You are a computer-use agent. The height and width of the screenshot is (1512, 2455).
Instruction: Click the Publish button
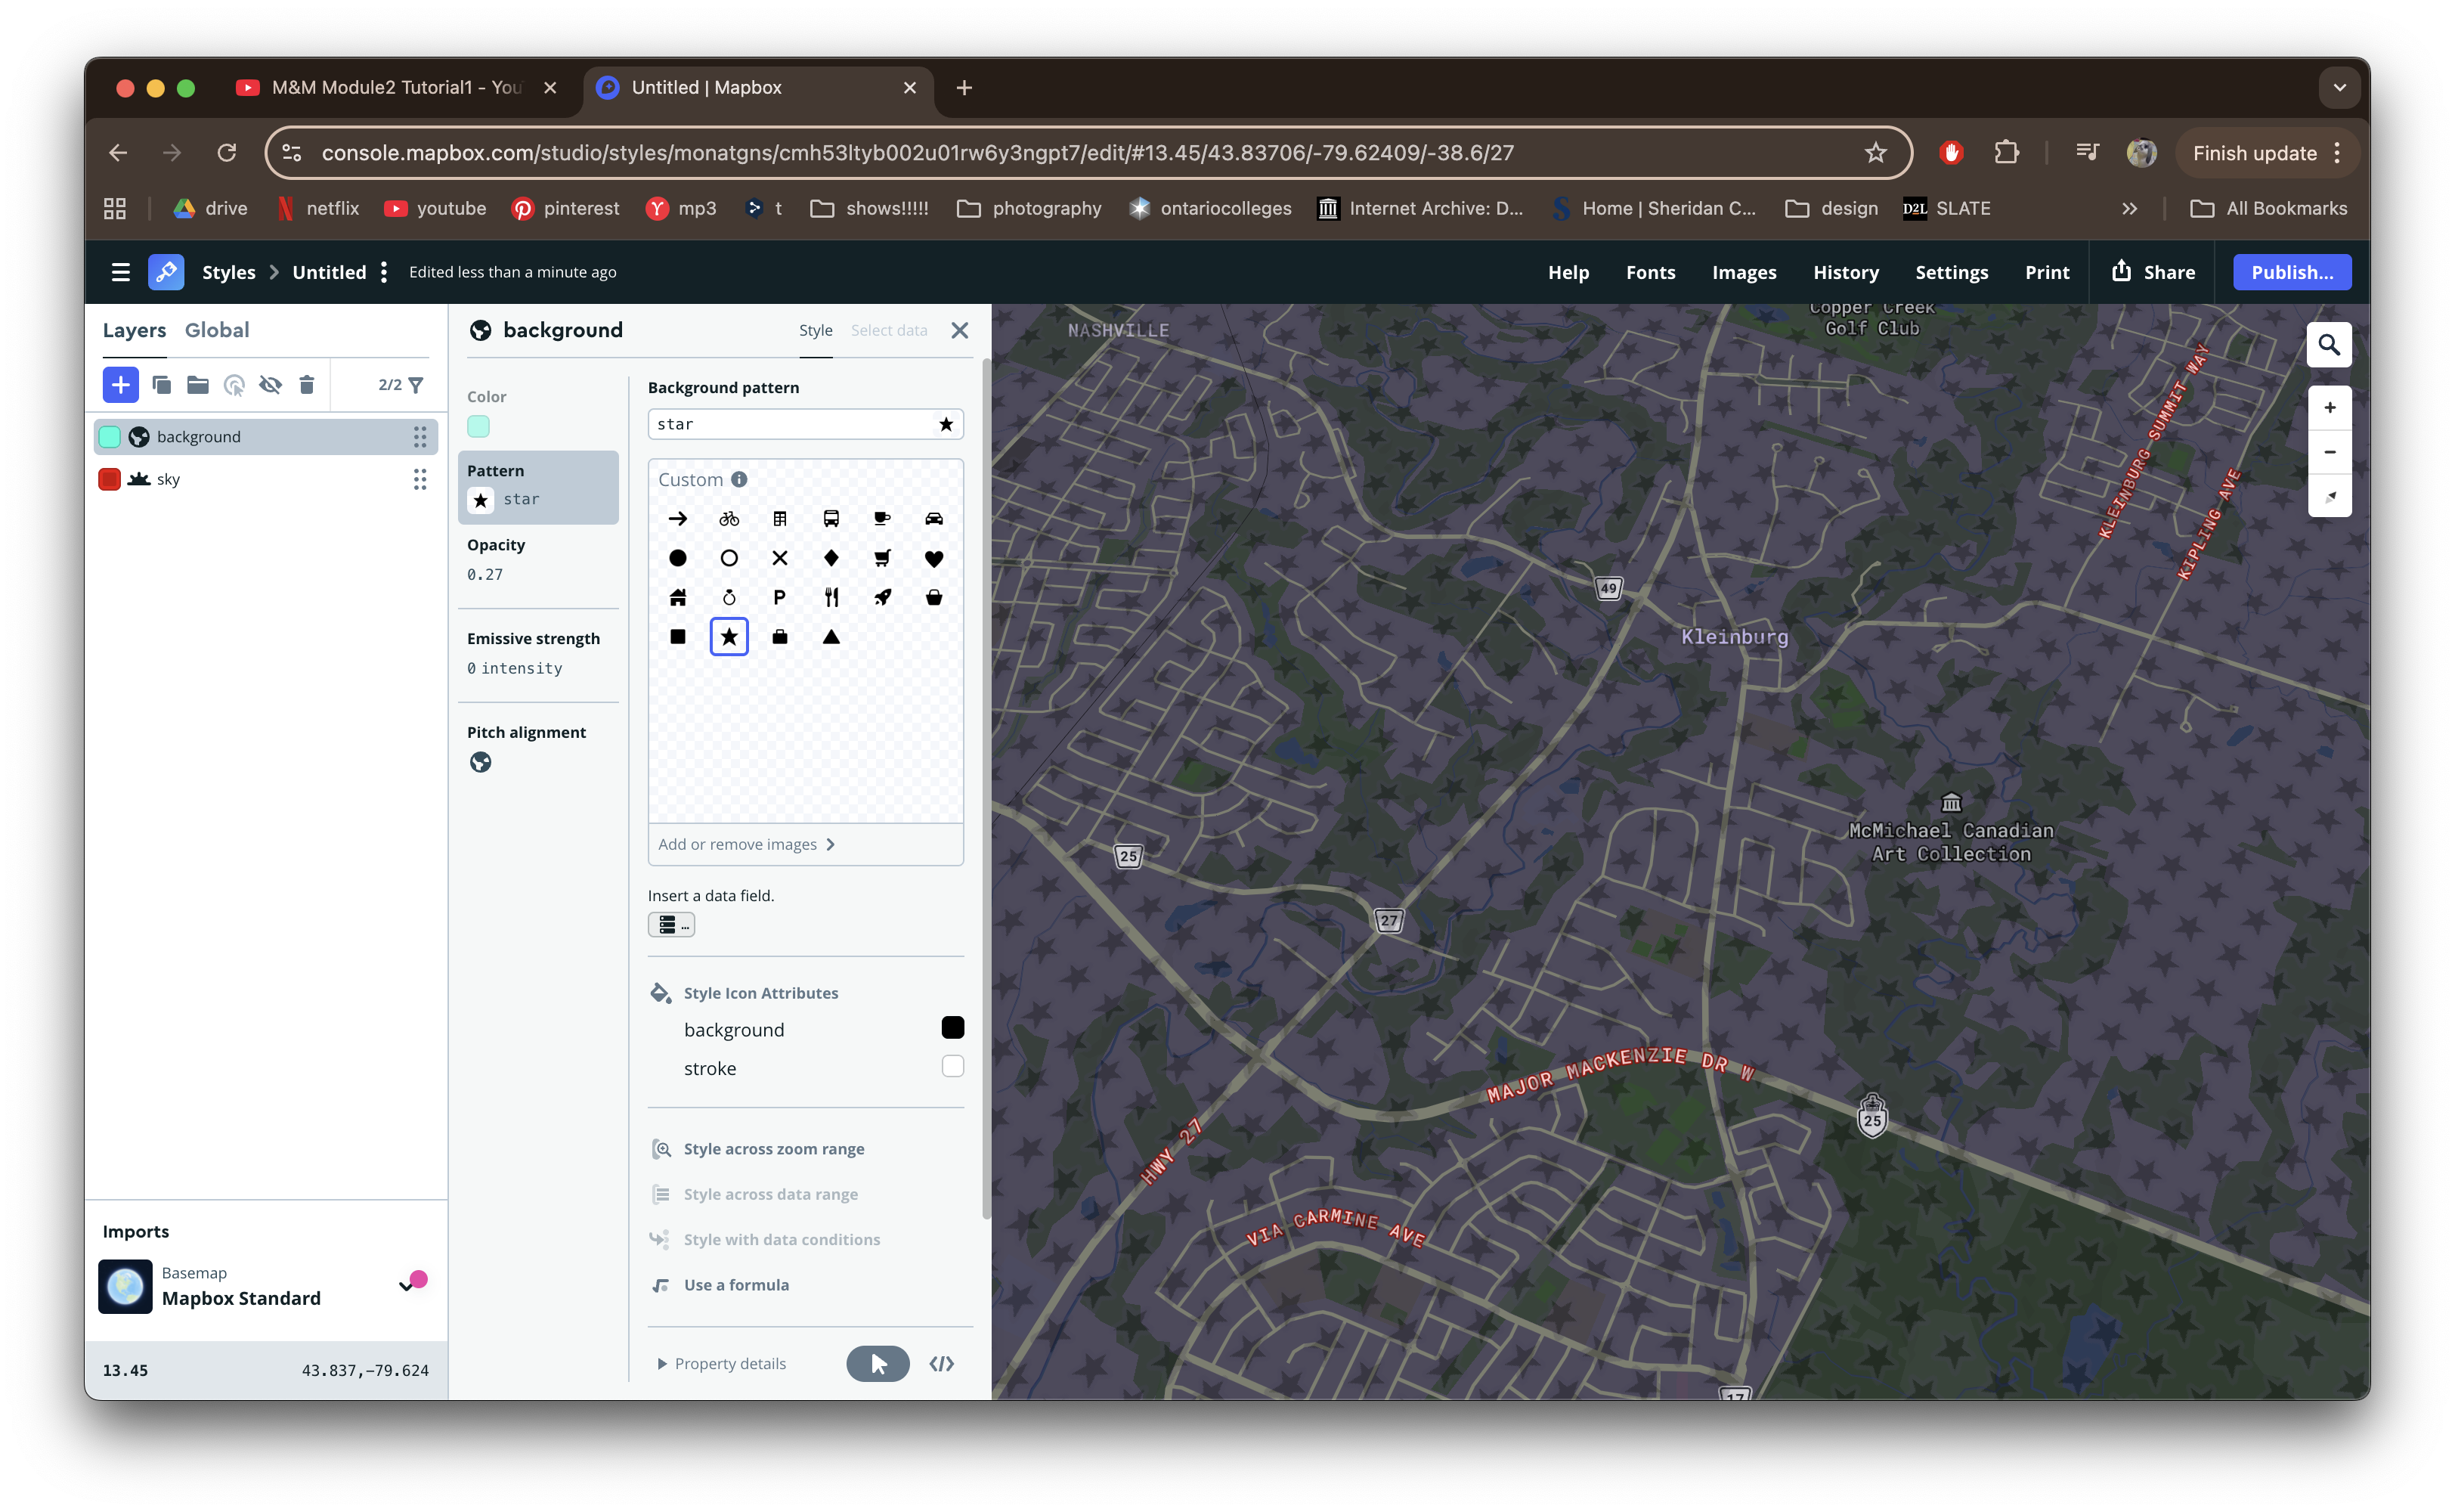(2291, 272)
